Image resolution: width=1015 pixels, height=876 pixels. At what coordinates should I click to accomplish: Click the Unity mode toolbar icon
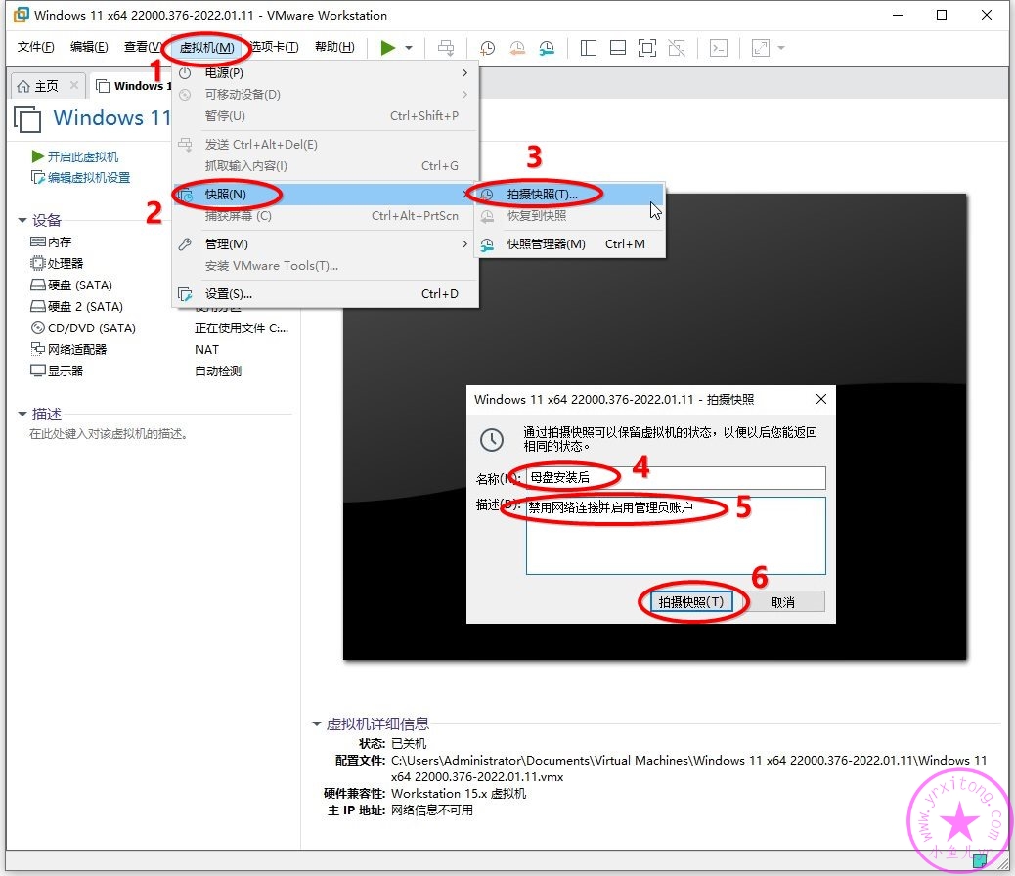(x=677, y=48)
